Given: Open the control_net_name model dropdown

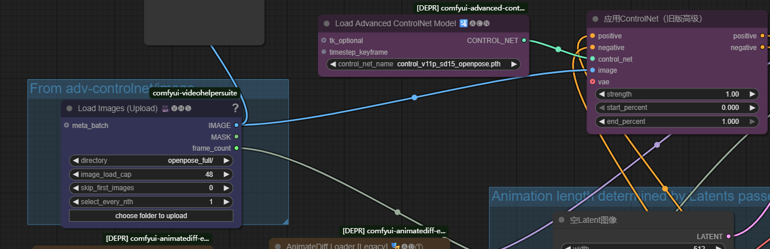Looking at the screenshot, I should click(423, 64).
